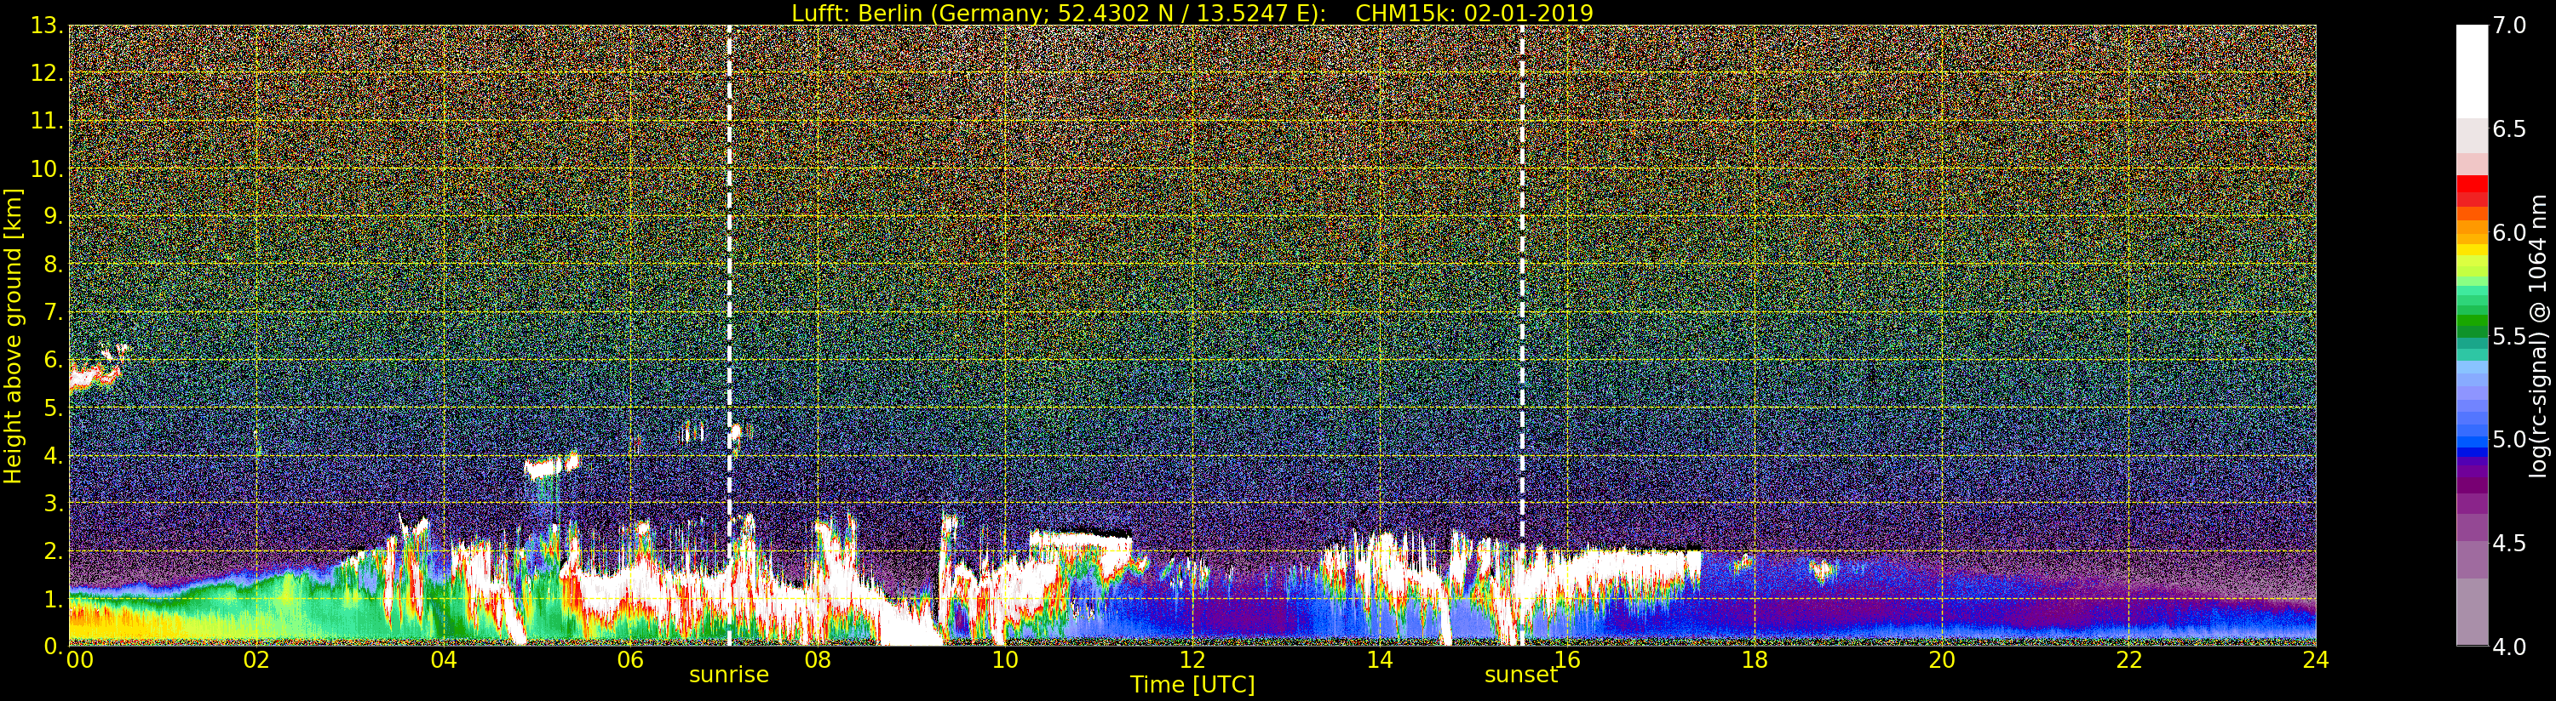
Task: Select the "14" time axis tick label
Action: pyautogui.click(x=1379, y=659)
